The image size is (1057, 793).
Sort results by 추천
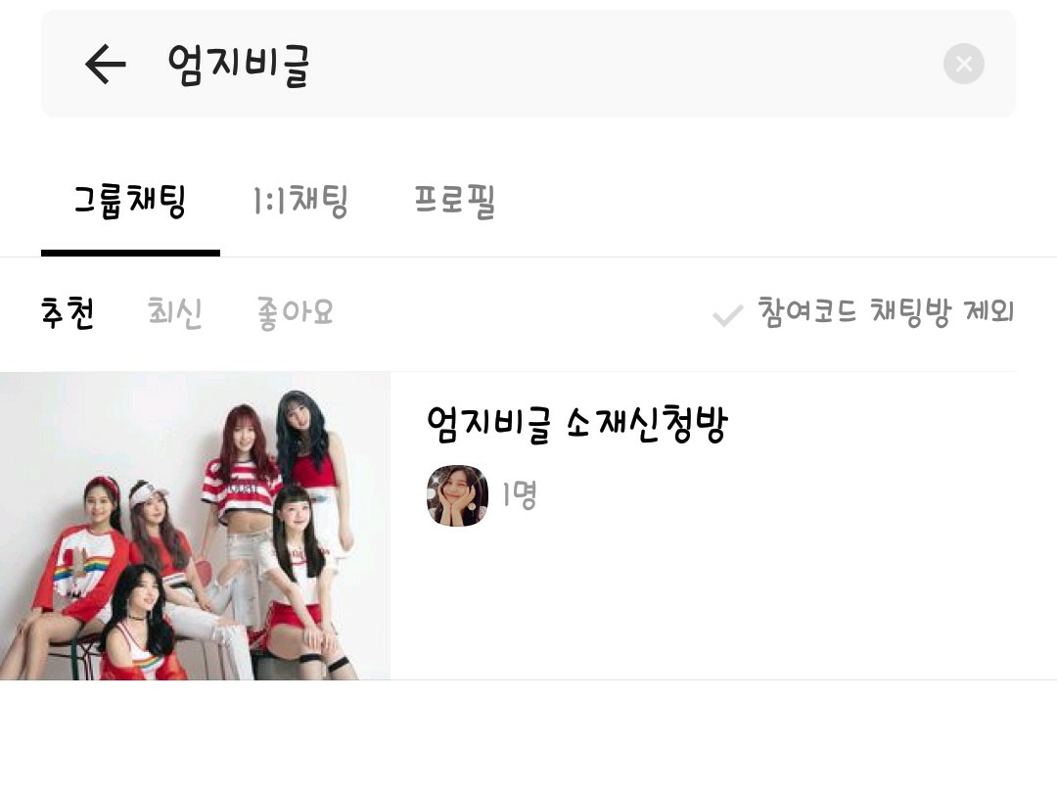[x=68, y=312]
